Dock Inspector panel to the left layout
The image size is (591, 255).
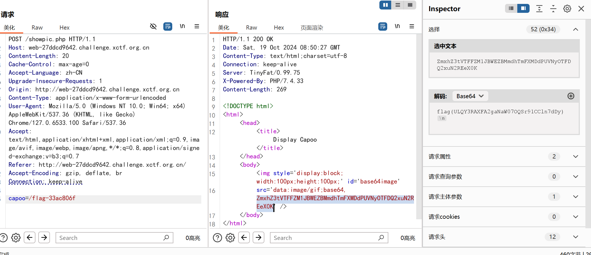point(511,8)
